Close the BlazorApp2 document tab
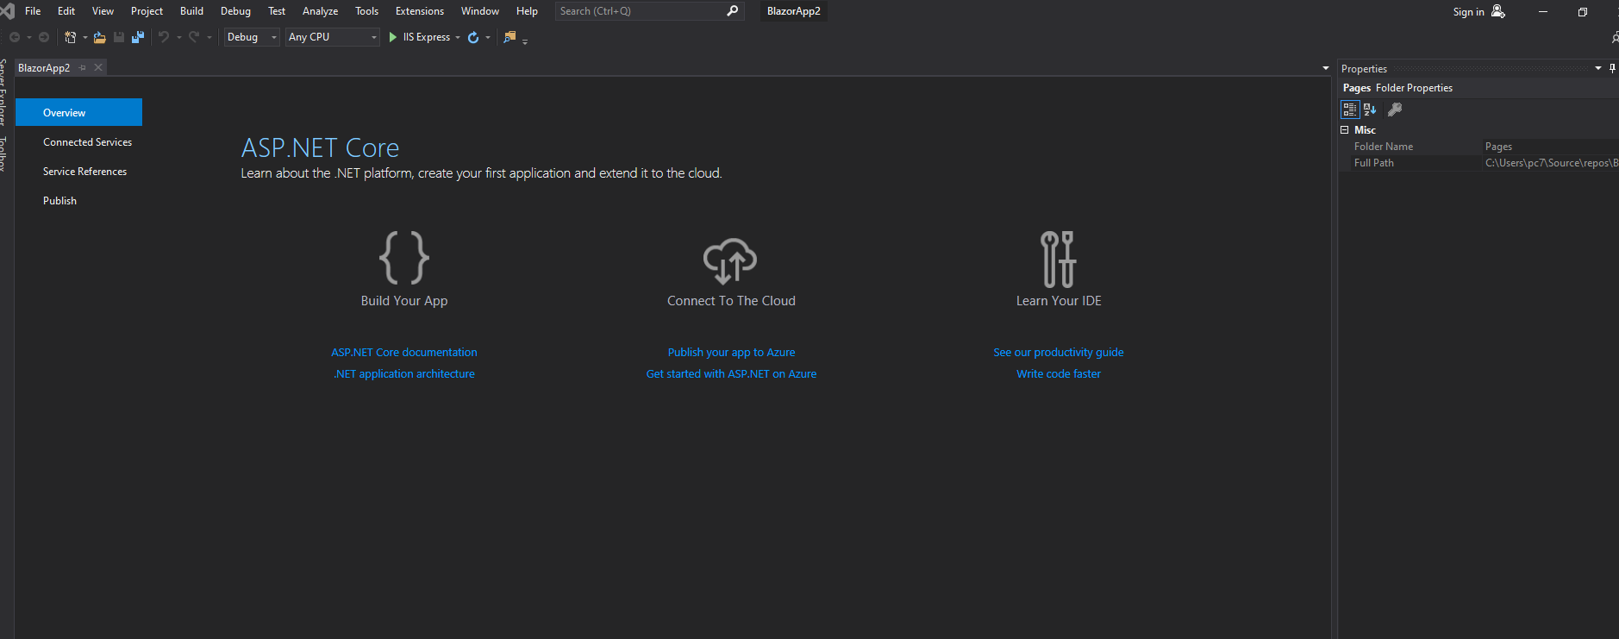The height and width of the screenshot is (639, 1619). pyautogui.click(x=98, y=67)
